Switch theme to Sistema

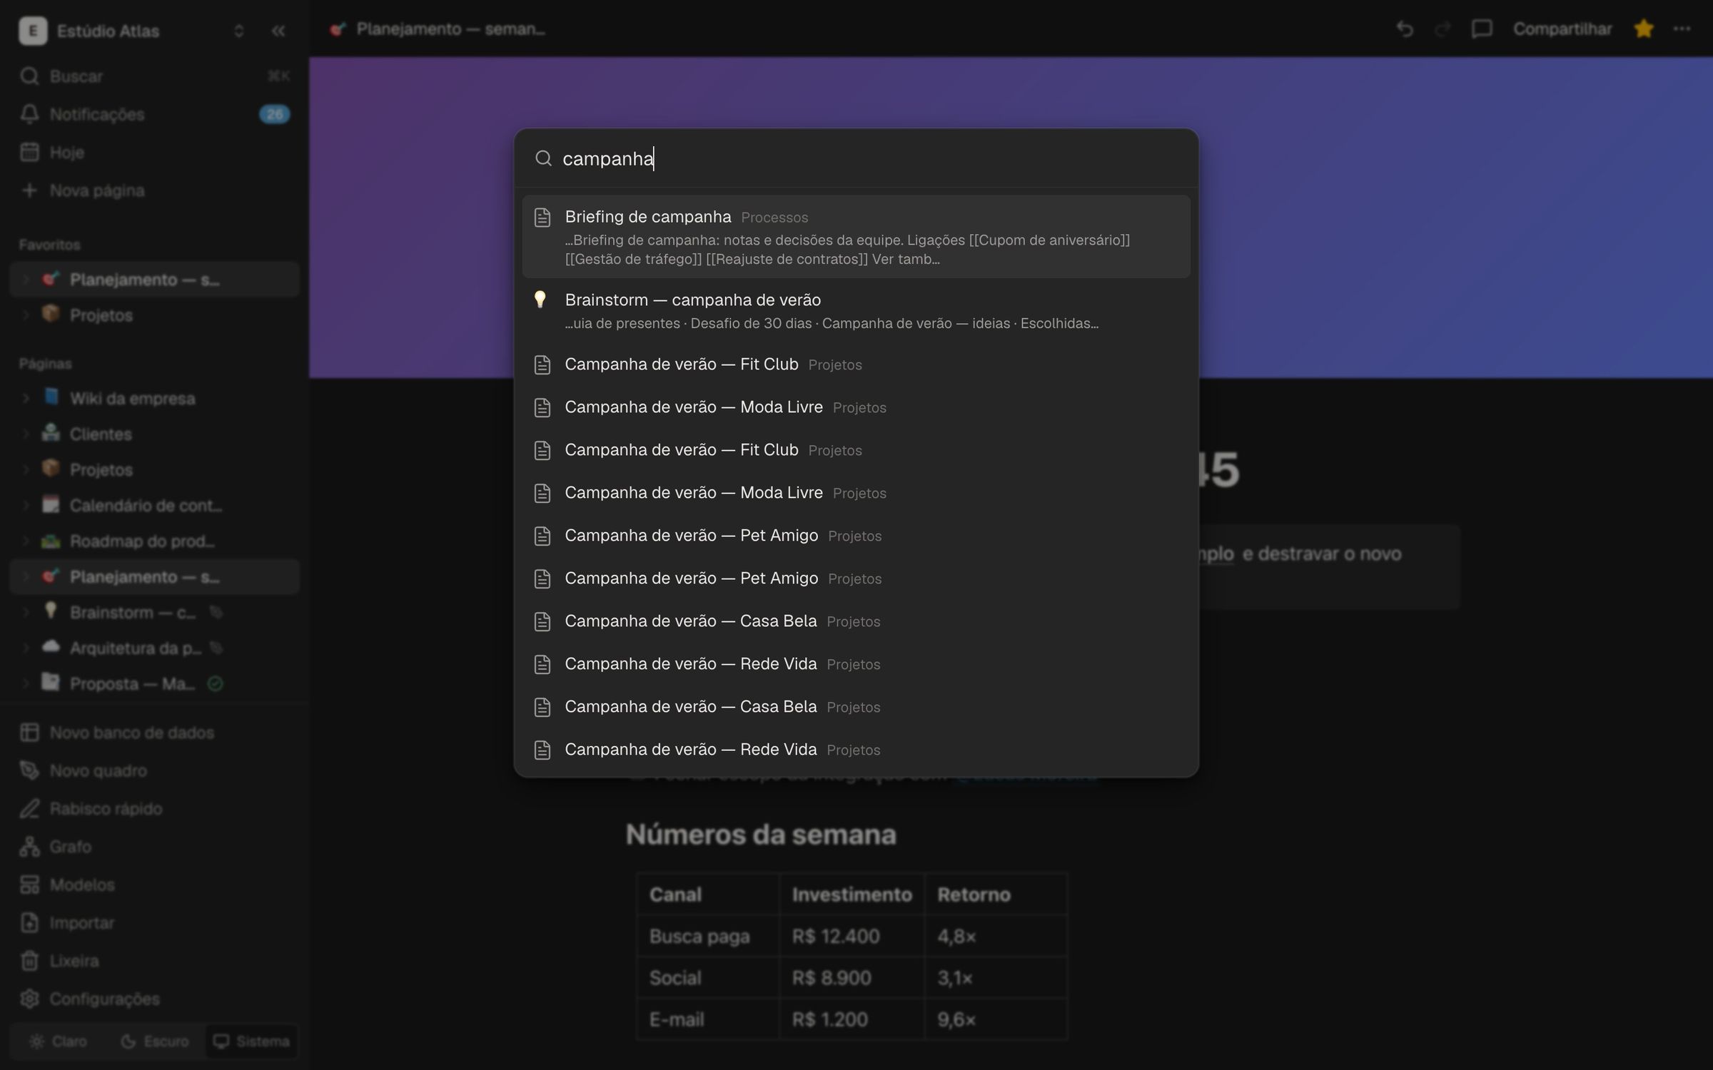click(251, 1041)
